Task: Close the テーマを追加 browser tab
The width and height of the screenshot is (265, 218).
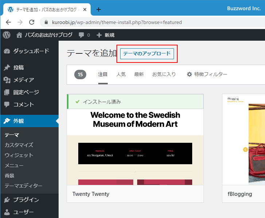Action: [85, 9]
